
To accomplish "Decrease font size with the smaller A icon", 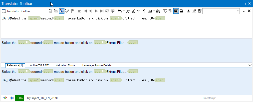I will 128,11.
